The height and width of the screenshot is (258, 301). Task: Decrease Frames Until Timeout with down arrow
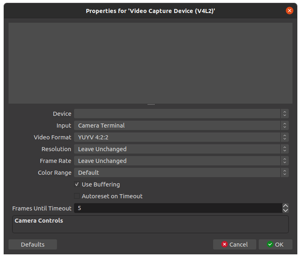(x=286, y=210)
